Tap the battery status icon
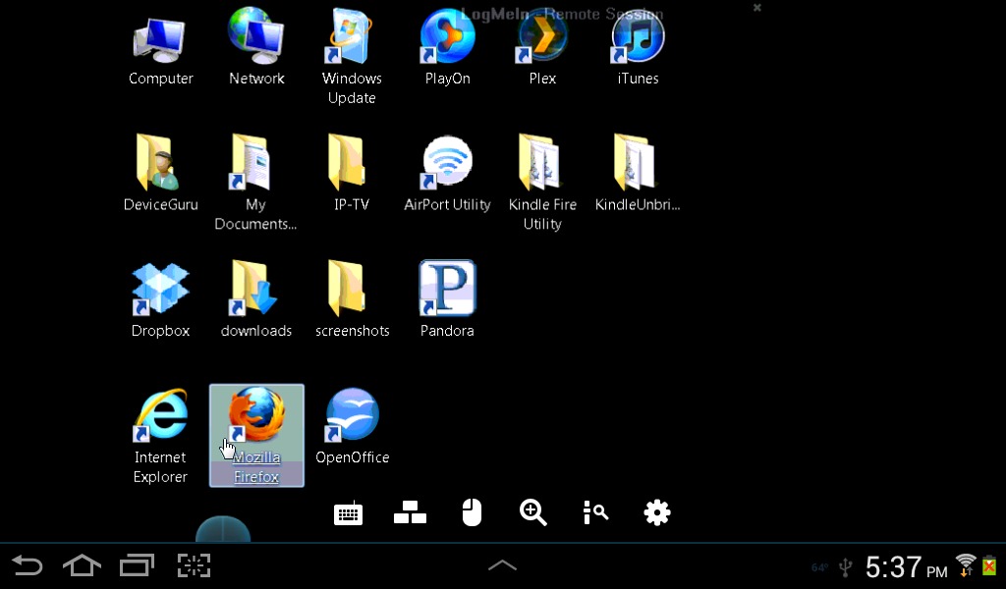1006x589 pixels. (990, 565)
